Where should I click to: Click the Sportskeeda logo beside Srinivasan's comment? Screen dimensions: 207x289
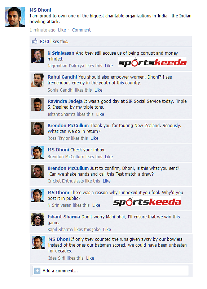(x=152, y=62)
